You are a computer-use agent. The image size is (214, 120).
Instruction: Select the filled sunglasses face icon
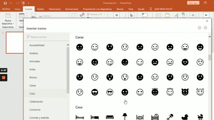click(x=95, y=92)
